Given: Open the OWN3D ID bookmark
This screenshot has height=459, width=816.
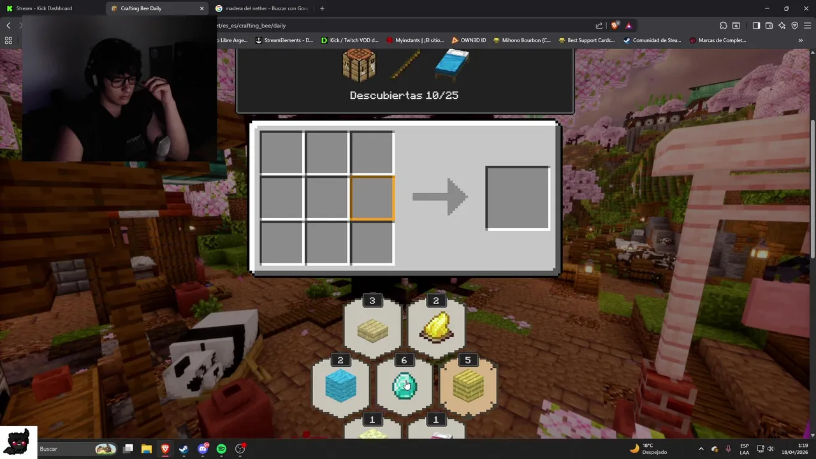Looking at the screenshot, I should (x=469, y=40).
